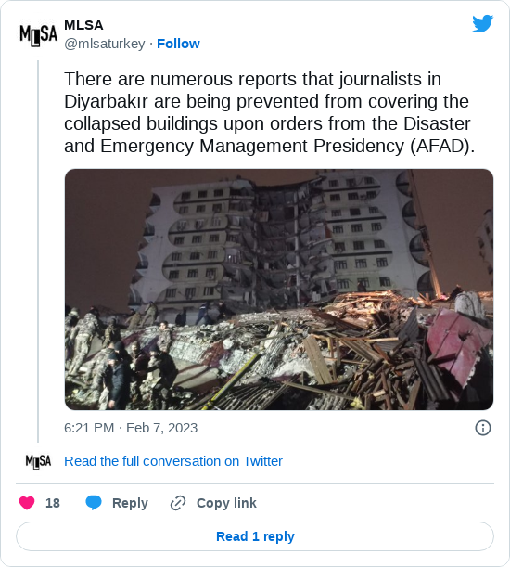
Task: Open the MLSA profile avatar at top
Action: point(39,35)
